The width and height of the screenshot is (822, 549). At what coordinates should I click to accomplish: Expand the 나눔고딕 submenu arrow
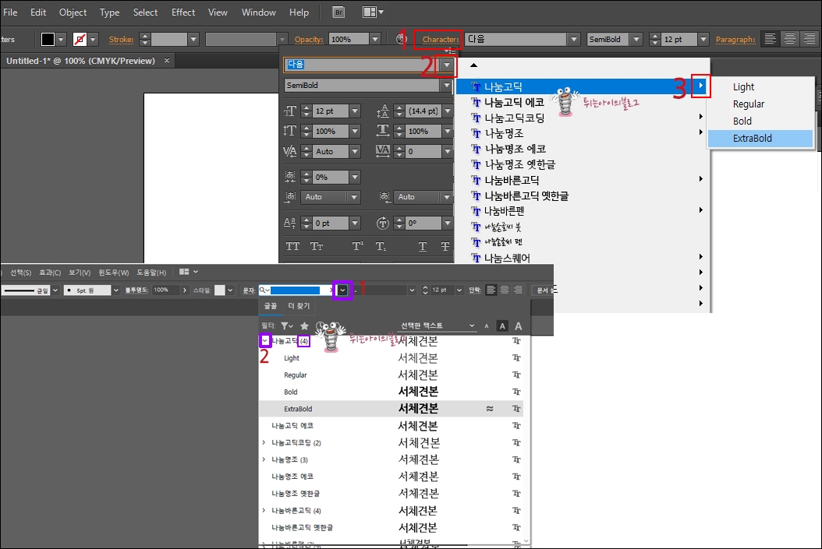[701, 86]
